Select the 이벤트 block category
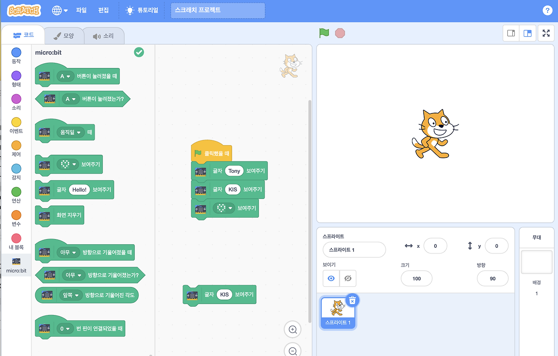The width and height of the screenshot is (558, 356). (x=16, y=126)
